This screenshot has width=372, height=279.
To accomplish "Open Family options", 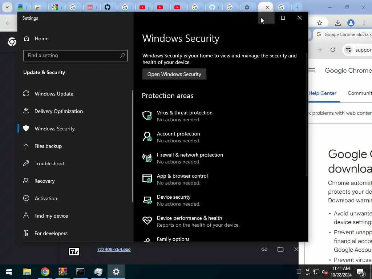I will click(x=173, y=239).
